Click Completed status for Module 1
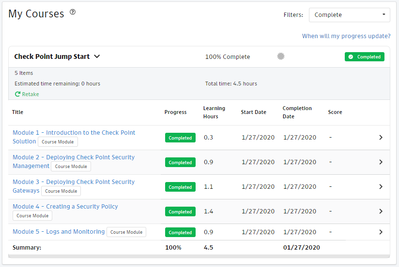The height and width of the screenshot is (267, 399). 180,138
